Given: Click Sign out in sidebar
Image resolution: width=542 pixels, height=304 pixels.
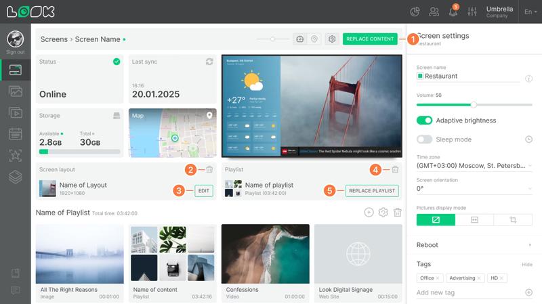Looking at the screenshot, I should coord(15,52).
